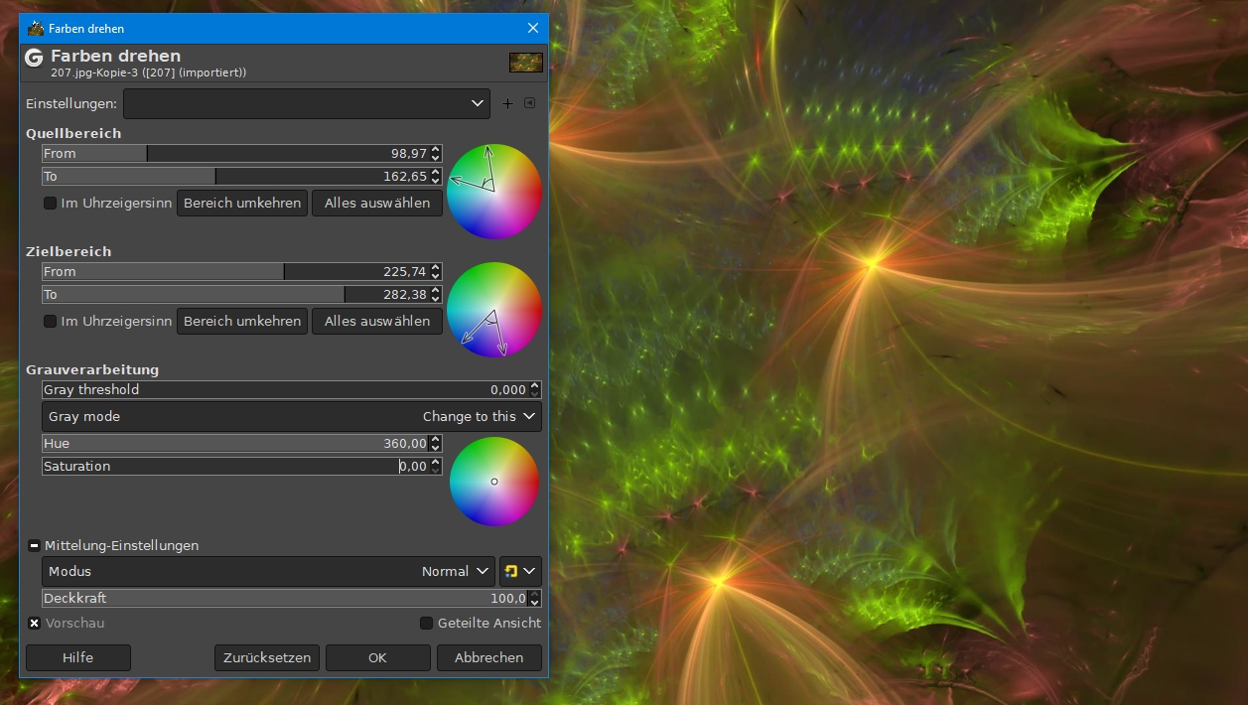This screenshot has height=705, width=1248.
Task: Collapse the Mittelung-Einstellungen section
Action: point(35,545)
